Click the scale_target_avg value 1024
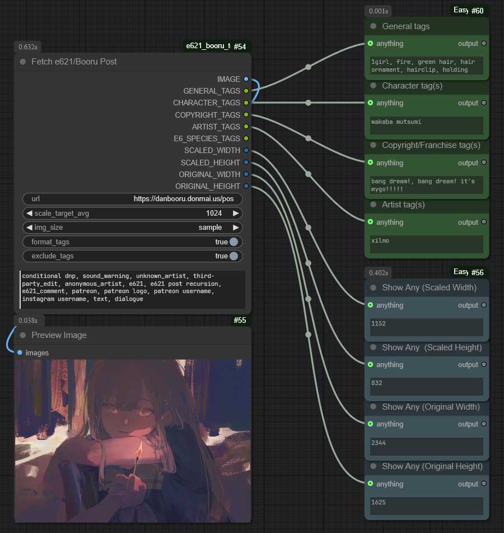This screenshot has width=504, height=533. [x=213, y=213]
